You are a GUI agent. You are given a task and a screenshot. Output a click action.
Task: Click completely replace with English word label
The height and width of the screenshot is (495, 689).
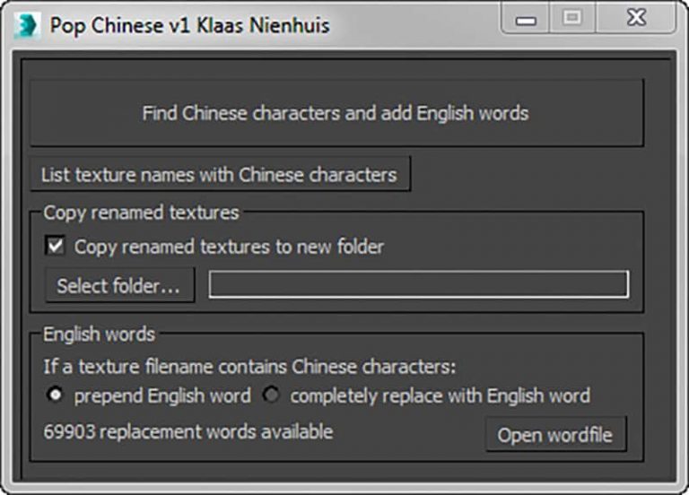click(440, 395)
